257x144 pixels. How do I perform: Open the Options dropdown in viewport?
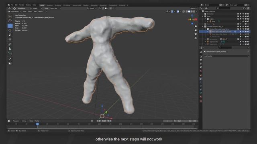pyautogui.click(x=194, y=8)
